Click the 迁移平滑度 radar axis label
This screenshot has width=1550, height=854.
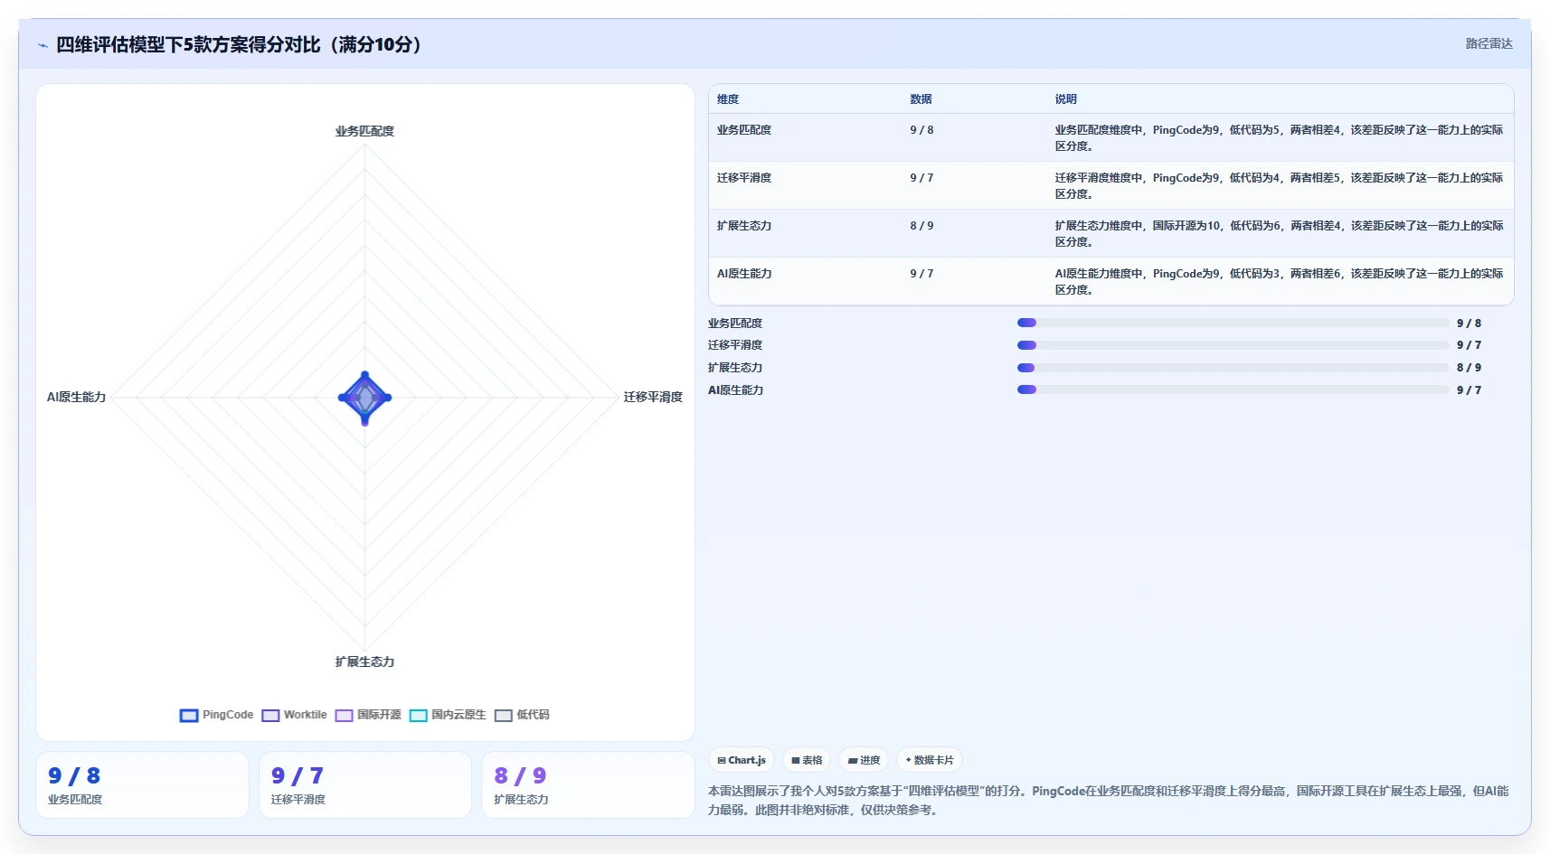653,397
